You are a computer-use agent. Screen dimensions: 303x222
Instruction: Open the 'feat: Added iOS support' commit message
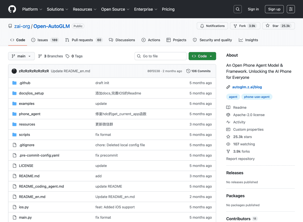[115, 207]
